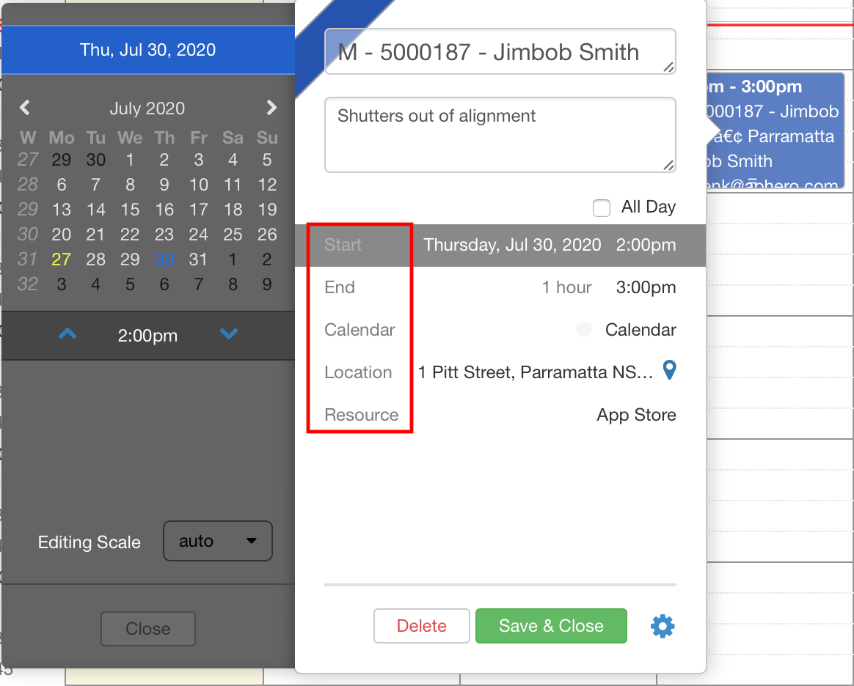The image size is (854, 686).
Task: Edit the event title field
Action: tap(500, 52)
